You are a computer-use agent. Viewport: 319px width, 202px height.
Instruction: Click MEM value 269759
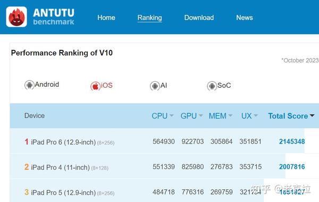[x=222, y=192]
